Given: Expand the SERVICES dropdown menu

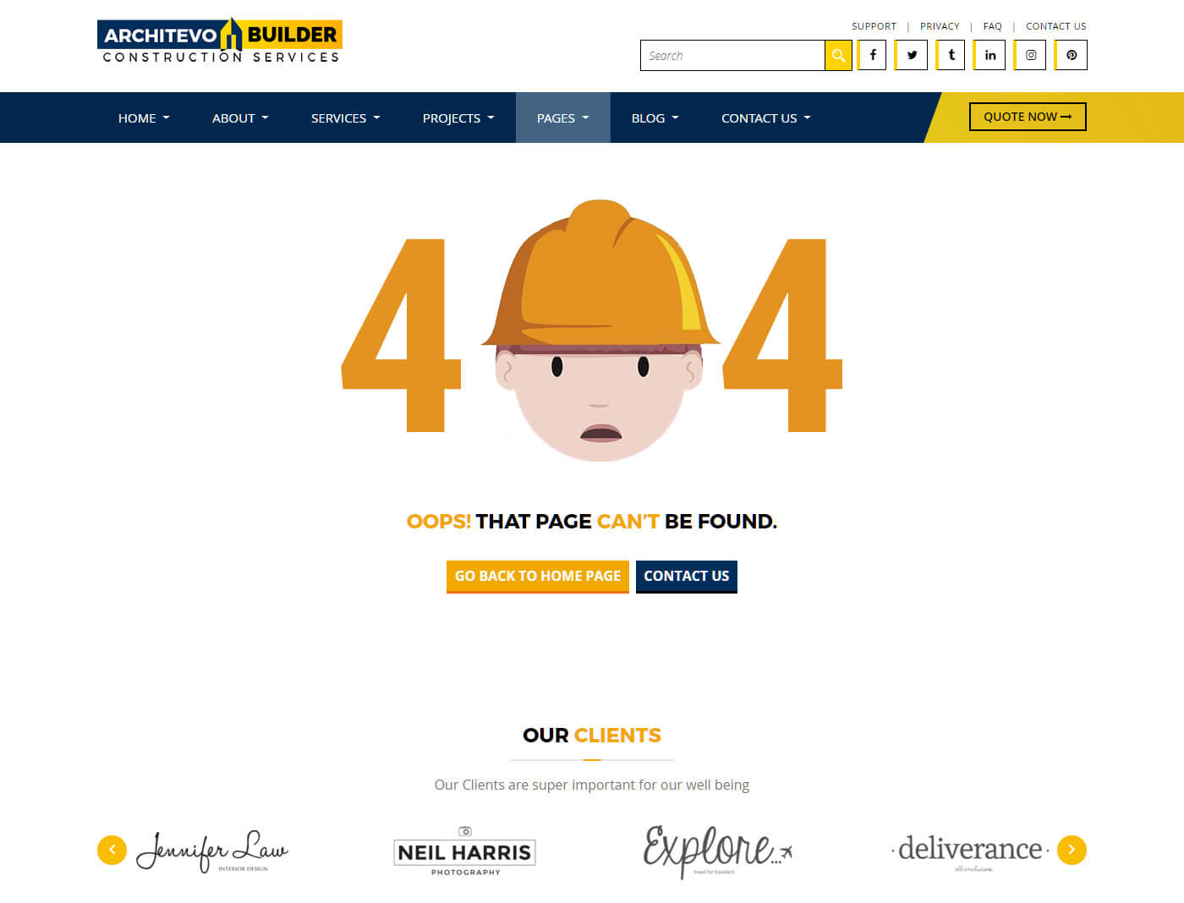Looking at the screenshot, I should coord(345,118).
